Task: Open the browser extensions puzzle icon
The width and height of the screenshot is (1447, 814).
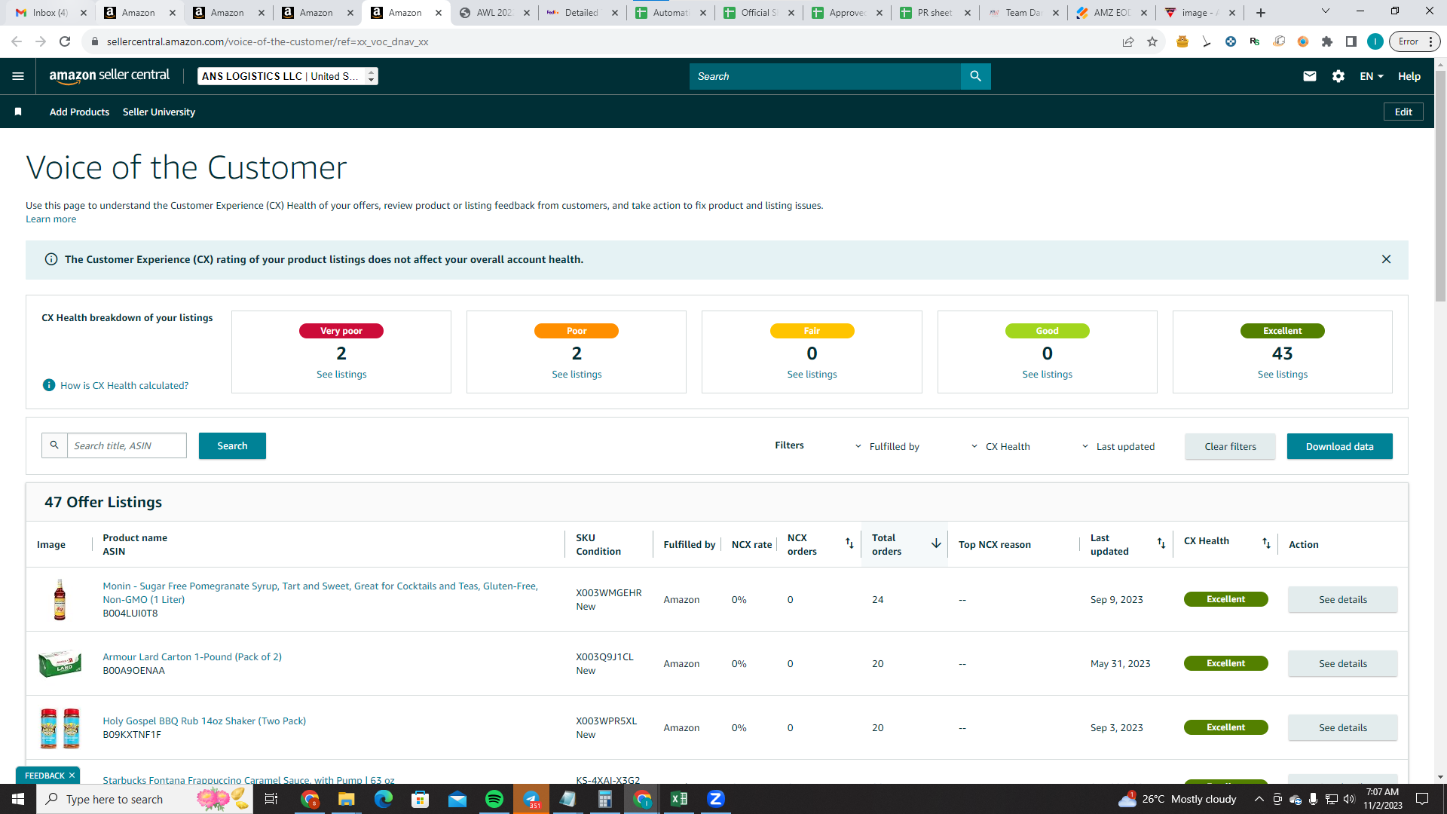Action: [x=1327, y=41]
